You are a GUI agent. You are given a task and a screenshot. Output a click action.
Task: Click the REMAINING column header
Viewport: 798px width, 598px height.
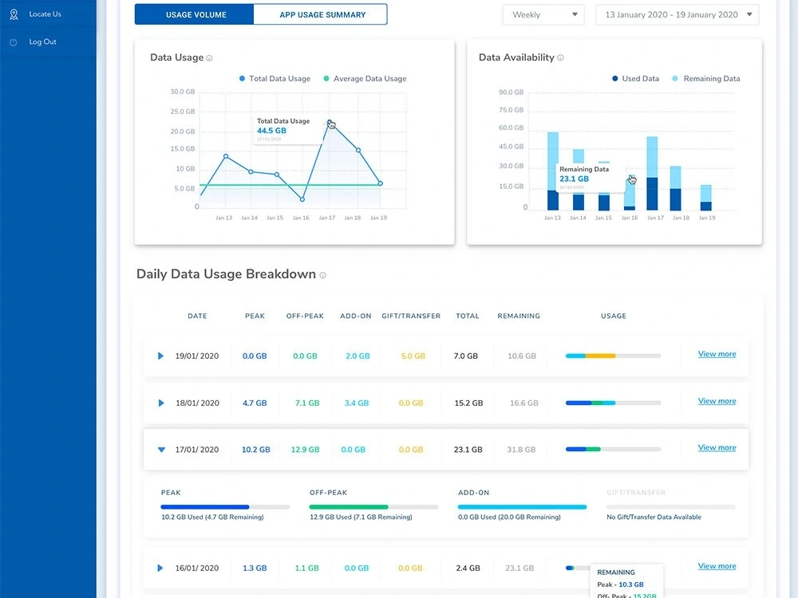[x=519, y=316]
